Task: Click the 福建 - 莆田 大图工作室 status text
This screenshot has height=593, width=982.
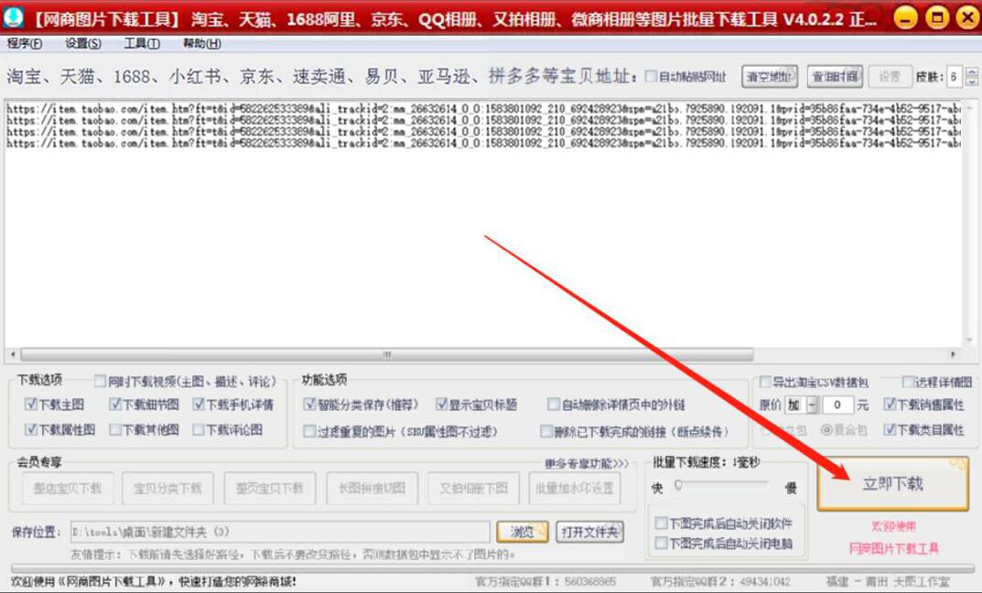Action: click(888, 582)
